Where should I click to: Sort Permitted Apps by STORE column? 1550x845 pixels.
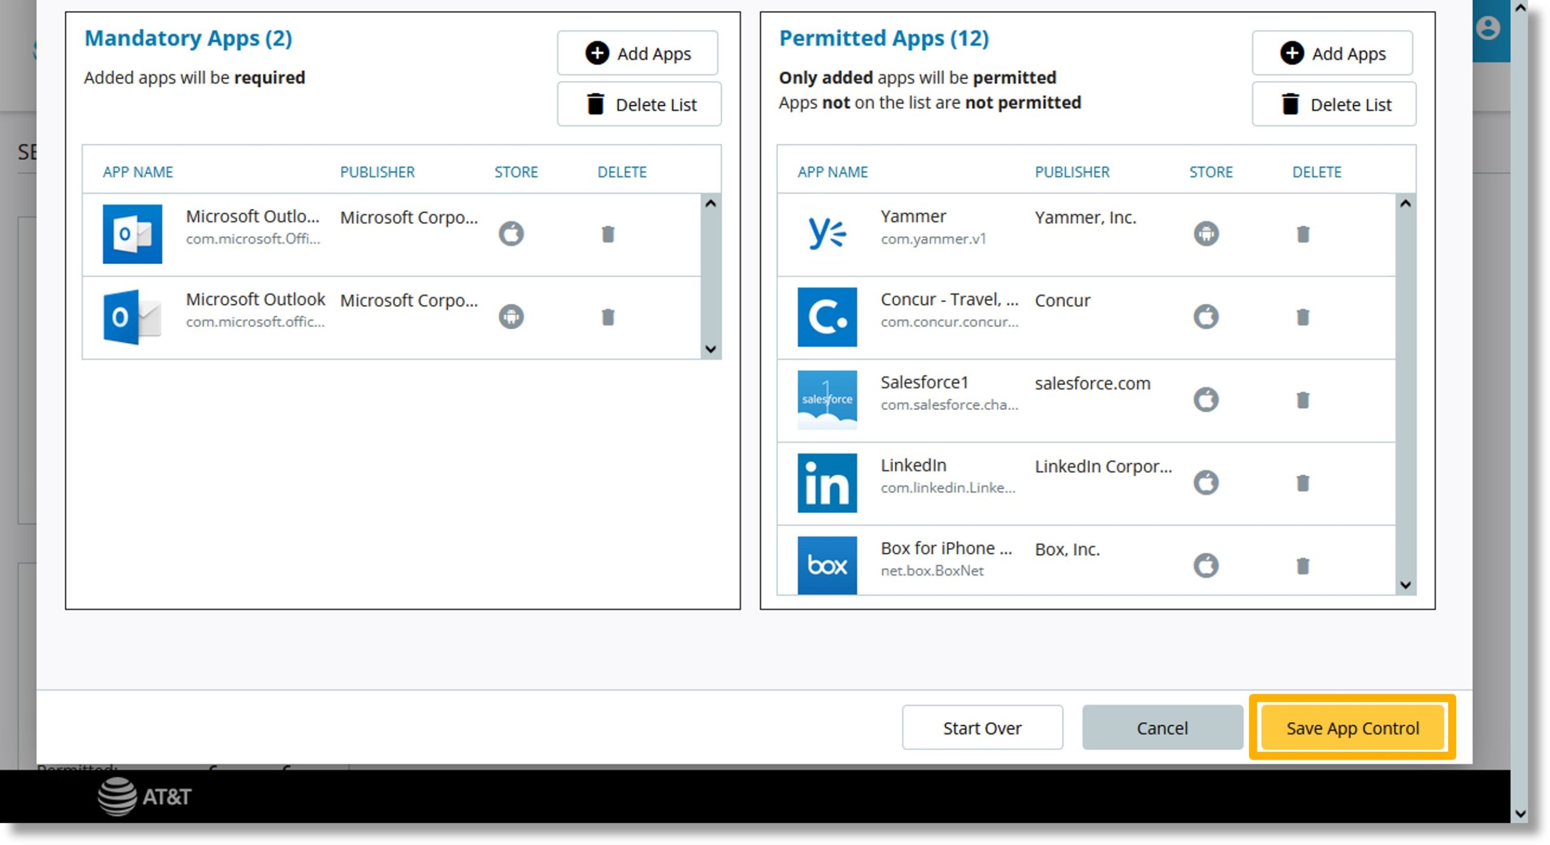(x=1211, y=172)
